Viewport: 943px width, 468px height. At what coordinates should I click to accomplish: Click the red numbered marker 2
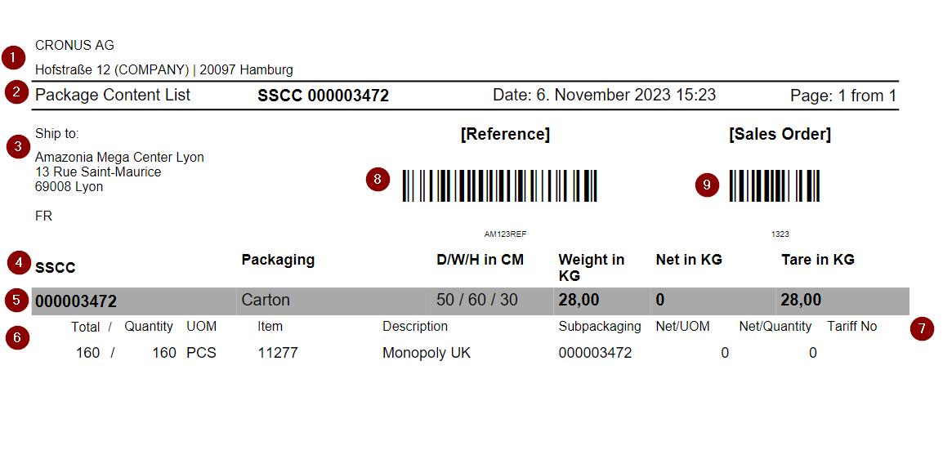[x=16, y=91]
